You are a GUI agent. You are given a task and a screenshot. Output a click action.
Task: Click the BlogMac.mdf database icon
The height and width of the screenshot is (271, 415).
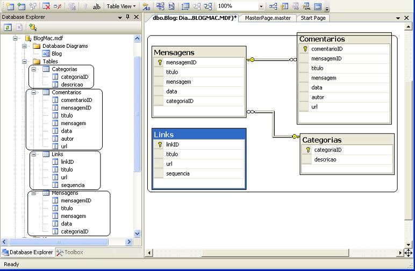(28, 39)
